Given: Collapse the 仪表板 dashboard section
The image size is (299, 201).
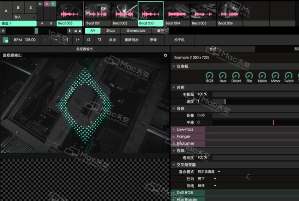Looking at the screenshot, I should pyautogui.click(x=173, y=67).
